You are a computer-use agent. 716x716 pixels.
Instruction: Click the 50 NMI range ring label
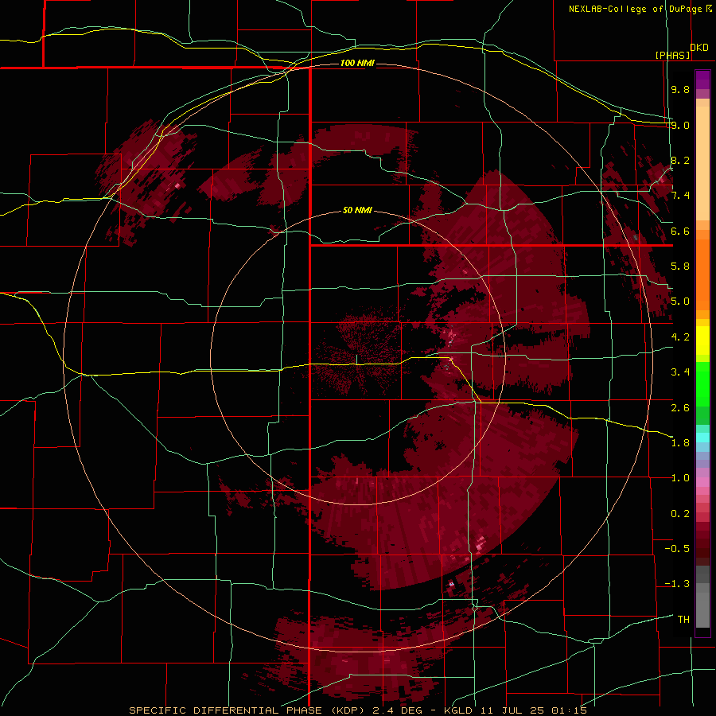coord(357,210)
